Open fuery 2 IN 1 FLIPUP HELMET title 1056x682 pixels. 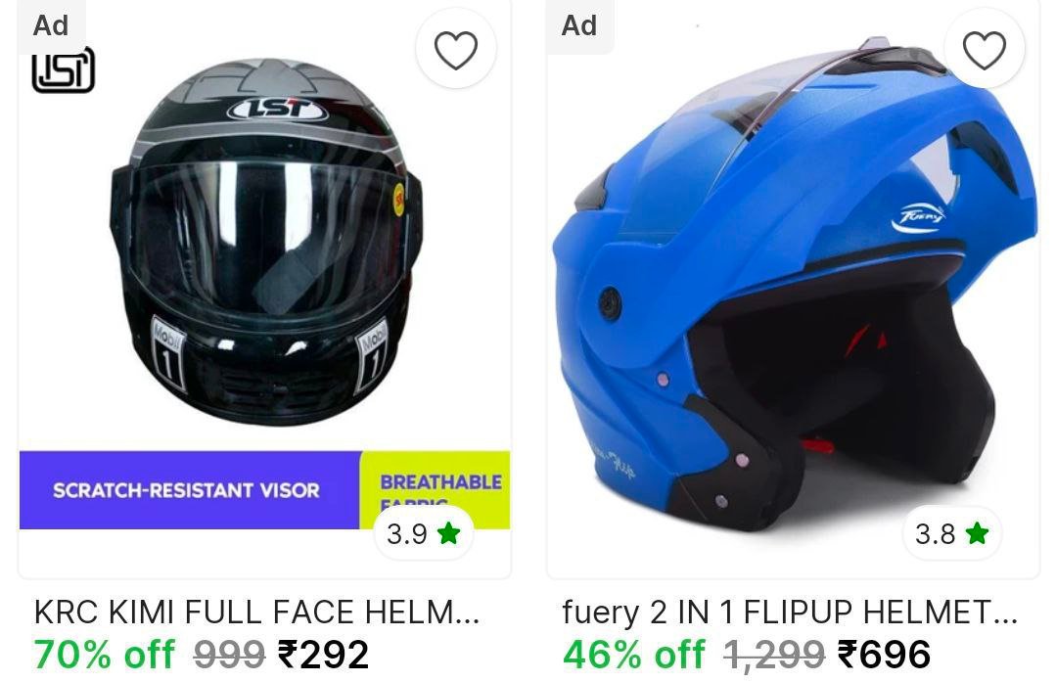(789, 612)
